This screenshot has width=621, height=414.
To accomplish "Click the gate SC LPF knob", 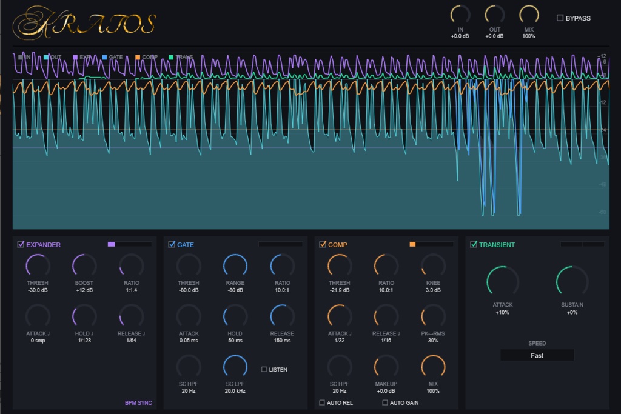I will [x=235, y=367].
